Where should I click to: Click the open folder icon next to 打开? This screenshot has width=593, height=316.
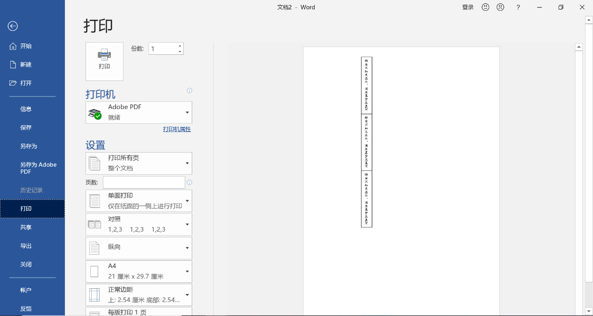pyautogui.click(x=13, y=83)
